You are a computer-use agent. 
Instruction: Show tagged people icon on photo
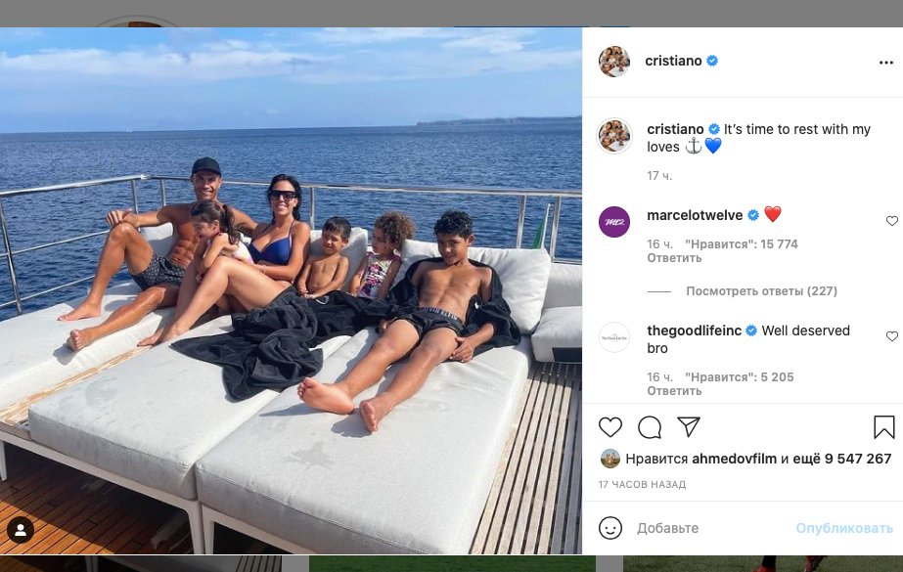[21, 531]
